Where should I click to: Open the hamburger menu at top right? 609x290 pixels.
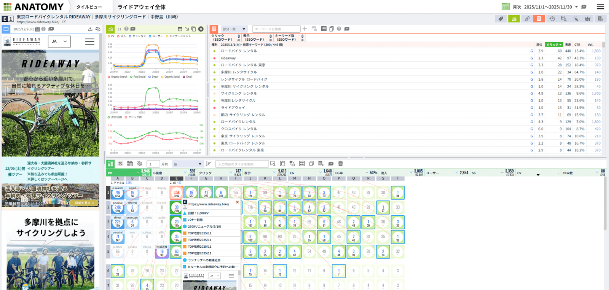click(600, 7)
